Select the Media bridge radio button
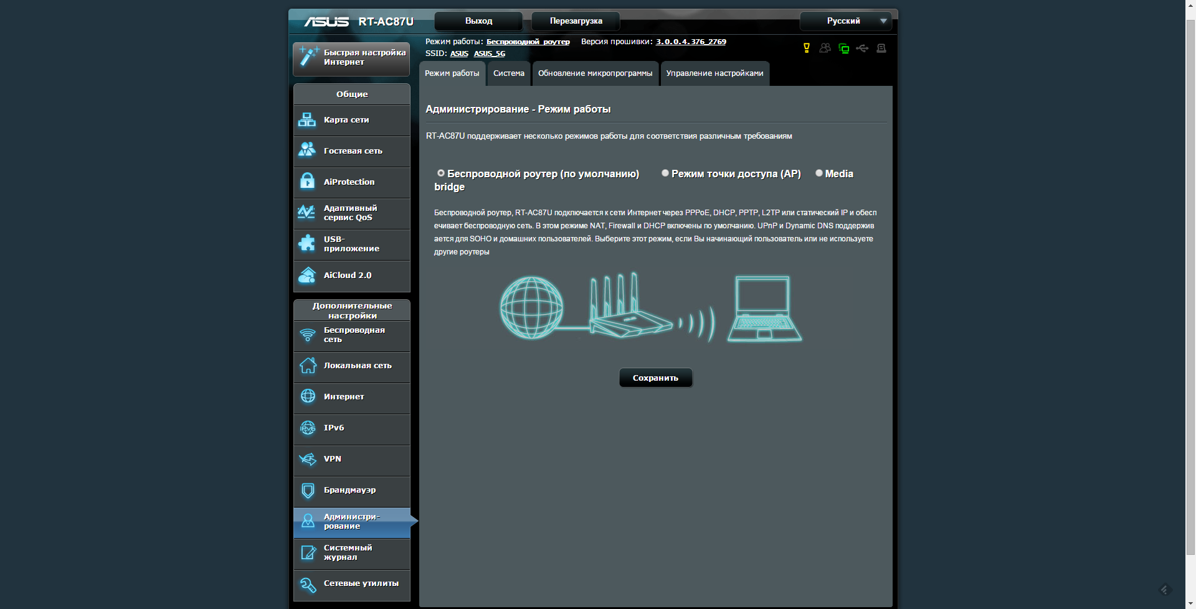This screenshot has height=609, width=1196. point(819,173)
